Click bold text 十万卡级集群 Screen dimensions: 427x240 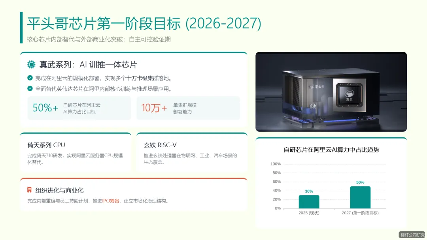coord(142,78)
